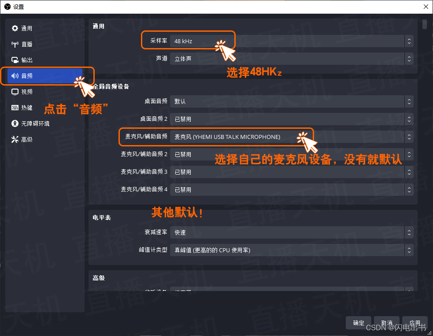Screen dimensions: 433x336
Task: Open the 采样率 dropdown showing 48 kHz
Action: [292, 41]
